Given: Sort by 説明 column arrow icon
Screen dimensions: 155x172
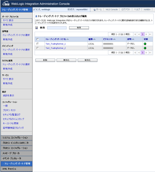Looking at the screenshot, I should click(133, 39).
